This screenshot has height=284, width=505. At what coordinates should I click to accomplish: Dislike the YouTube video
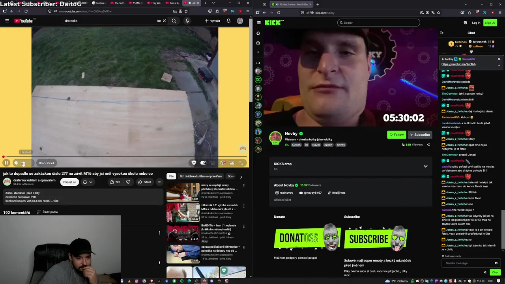[x=128, y=182]
